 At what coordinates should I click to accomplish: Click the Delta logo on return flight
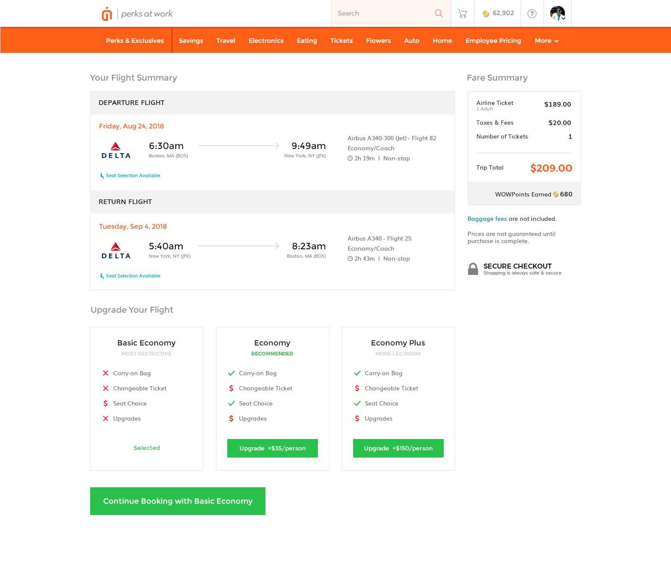coord(116,251)
